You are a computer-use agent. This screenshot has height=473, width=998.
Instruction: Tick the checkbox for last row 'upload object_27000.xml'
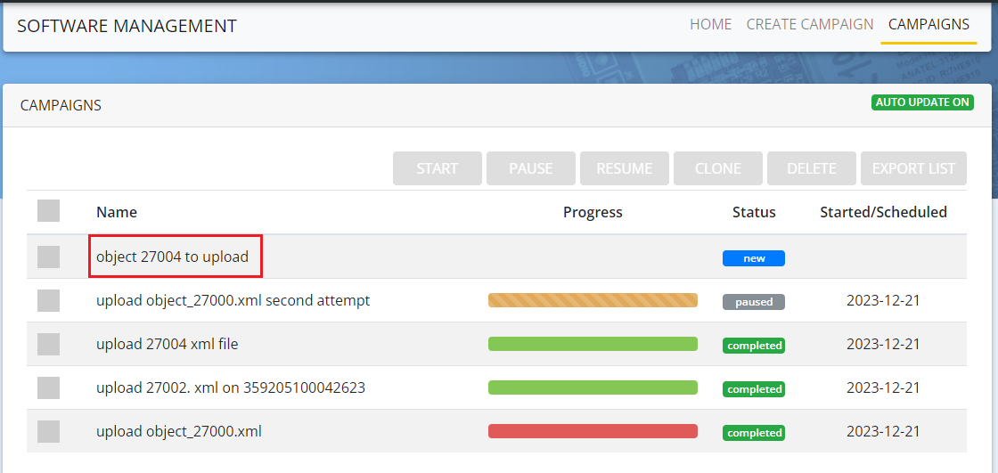[48, 431]
